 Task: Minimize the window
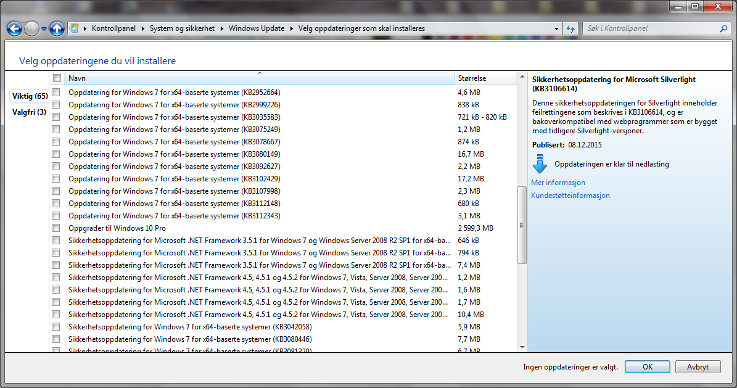click(x=678, y=6)
